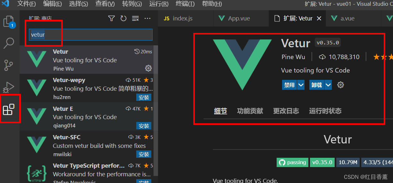The width and height of the screenshot is (393, 183).
Task: Install the Vetur-wepy extension
Action: [144, 97]
